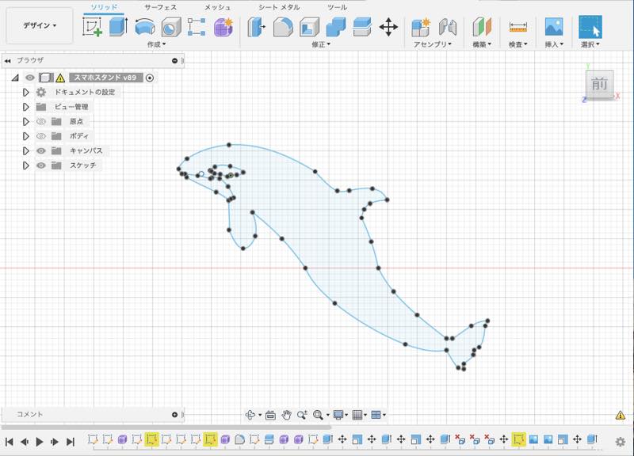Image resolution: width=634 pixels, height=456 pixels.
Task: Expand the キャンバス folder in browser
Action: coord(26,150)
